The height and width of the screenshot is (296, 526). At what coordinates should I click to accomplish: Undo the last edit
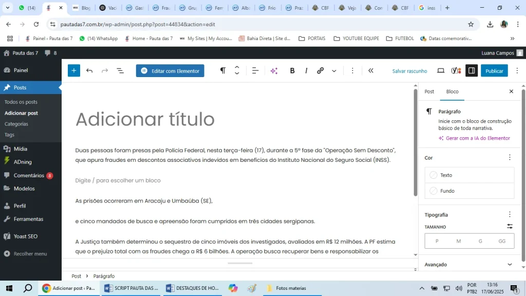(x=89, y=71)
